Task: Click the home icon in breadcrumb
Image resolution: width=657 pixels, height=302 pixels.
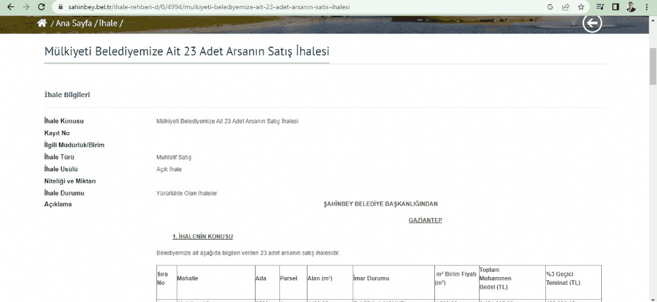Action: (x=42, y=23)
